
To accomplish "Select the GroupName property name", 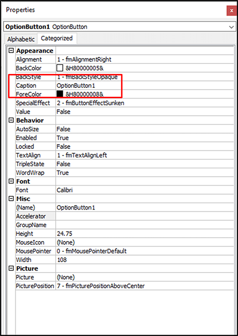I will click(31, 225).
